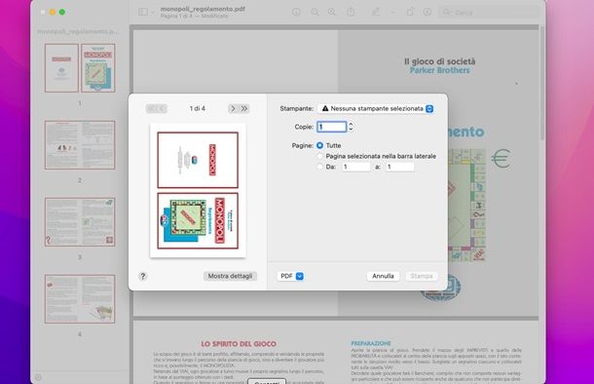
Task: Adjust copies with the Copie stepper
Action: [351, 127]
